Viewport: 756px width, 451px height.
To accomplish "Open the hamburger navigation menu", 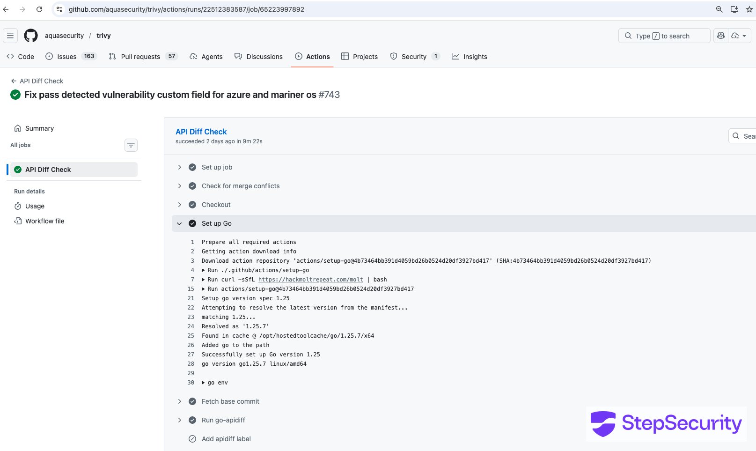I will [10, 36].
